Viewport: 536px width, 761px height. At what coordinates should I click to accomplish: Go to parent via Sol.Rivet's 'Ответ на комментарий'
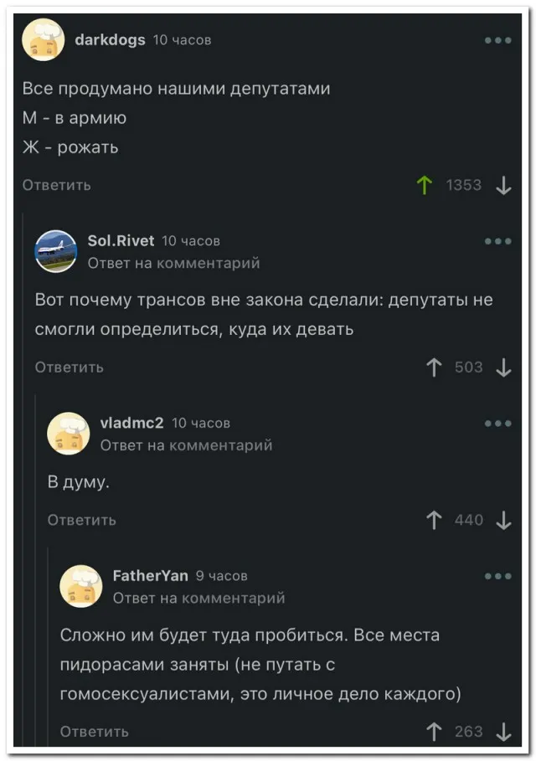(x=174, y=263)
